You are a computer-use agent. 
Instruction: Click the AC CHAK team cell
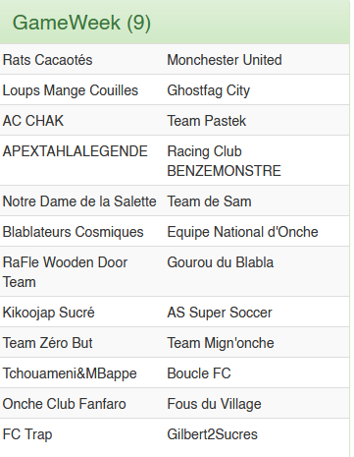pyautogui.click(x=33, y=121)
